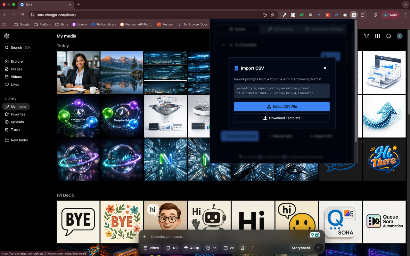Viewport: 410px width, 256px height.
Task: Open the Hi There sticker thumbnail
Action: point(384,160)
